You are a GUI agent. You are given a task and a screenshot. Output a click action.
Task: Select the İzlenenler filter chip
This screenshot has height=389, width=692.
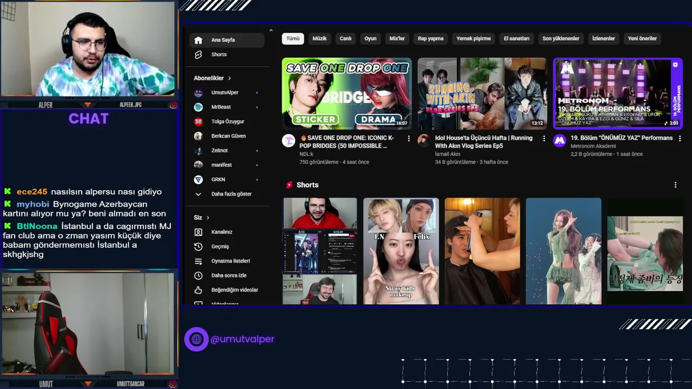click(603, 39)
